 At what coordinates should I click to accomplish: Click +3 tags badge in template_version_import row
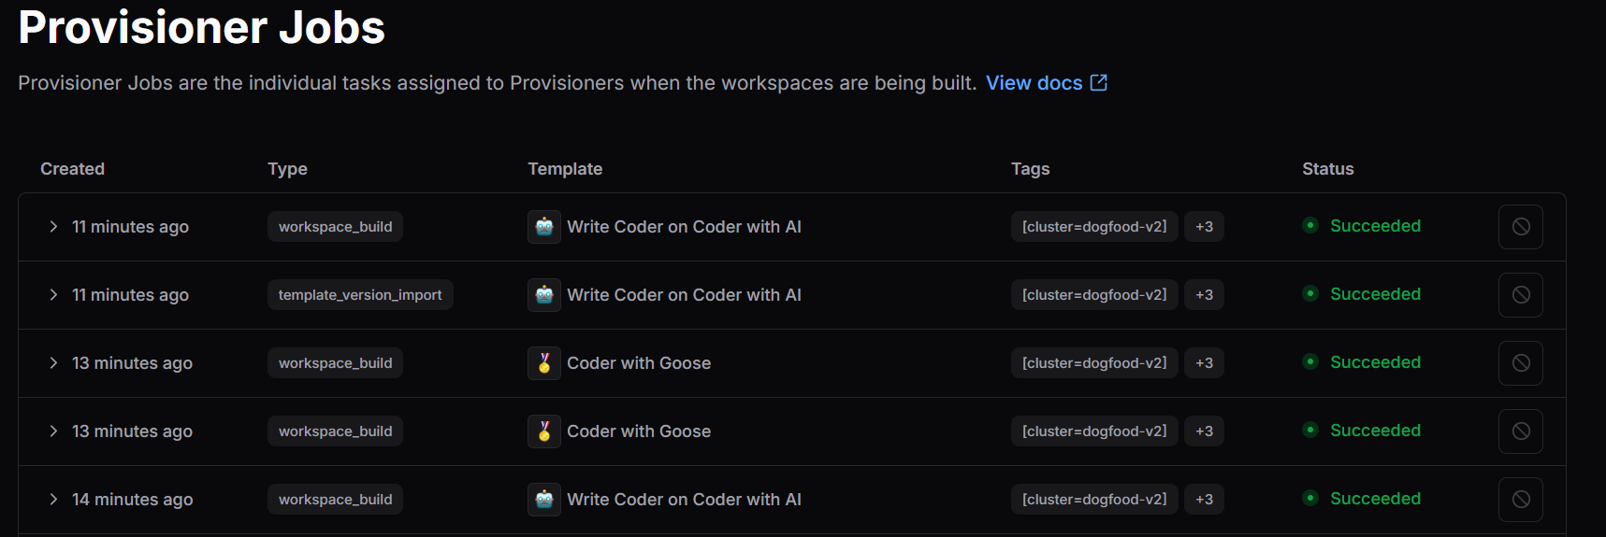(x=1204, y=295)
